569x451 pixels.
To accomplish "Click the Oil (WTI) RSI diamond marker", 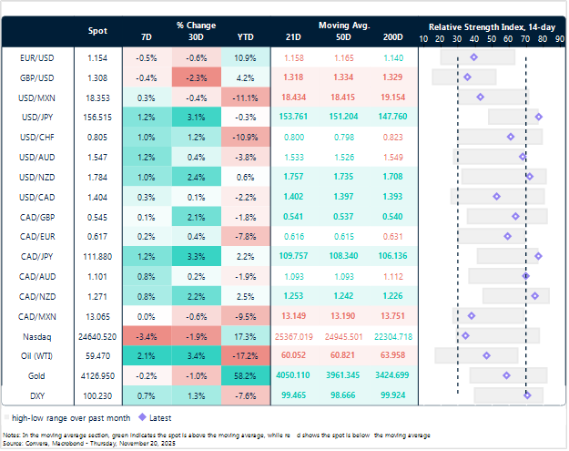I will (x=486, y=355).
